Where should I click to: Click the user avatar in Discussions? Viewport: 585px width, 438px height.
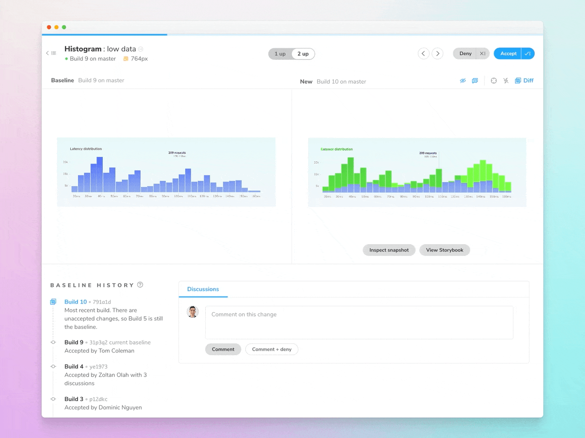coord(193,312)
